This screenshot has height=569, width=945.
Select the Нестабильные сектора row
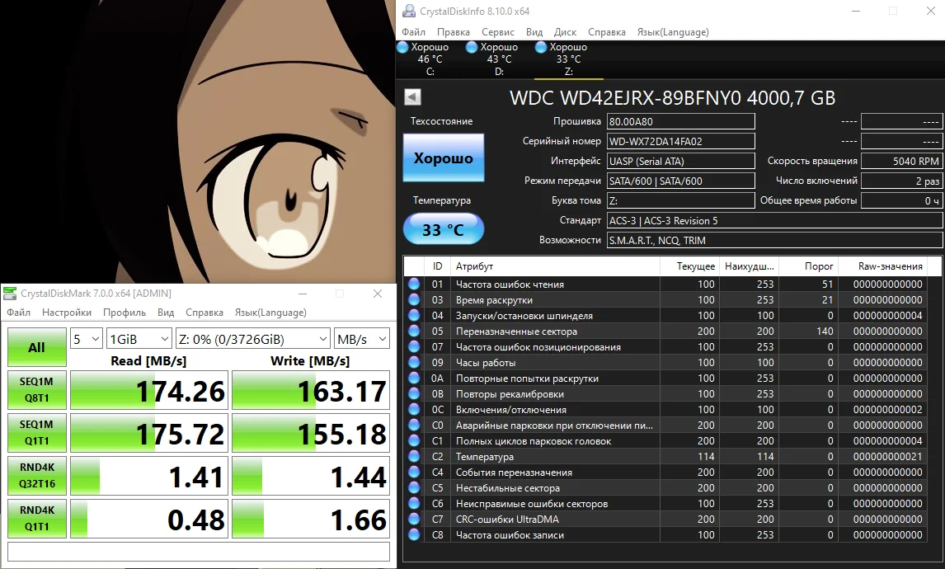point(666,487)
